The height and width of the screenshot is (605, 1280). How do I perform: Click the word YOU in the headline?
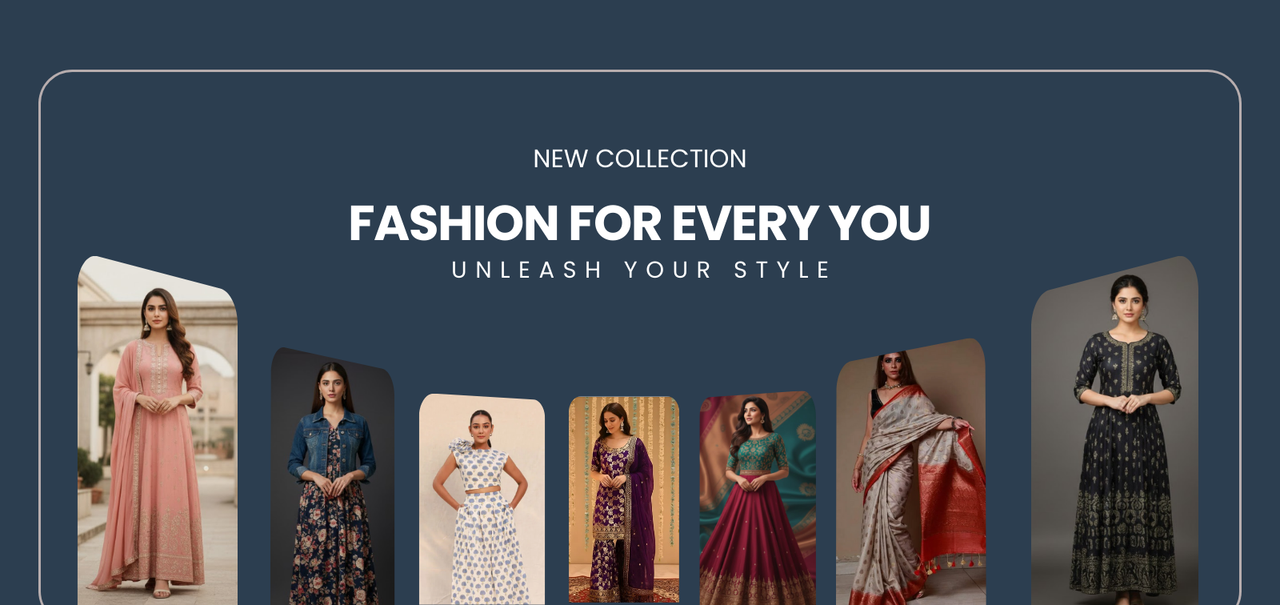[x=880, y=222]
